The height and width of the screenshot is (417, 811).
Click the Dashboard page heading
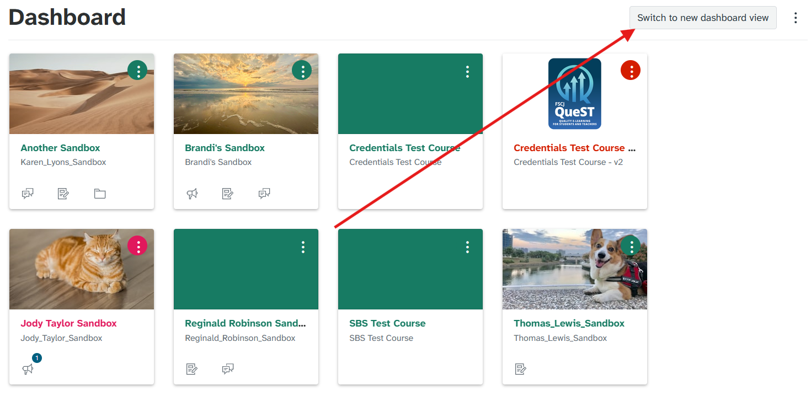(67, 17)
